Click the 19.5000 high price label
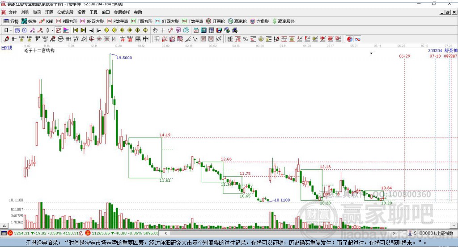Viewport: 458px width, 247px height. click(124, 58)
